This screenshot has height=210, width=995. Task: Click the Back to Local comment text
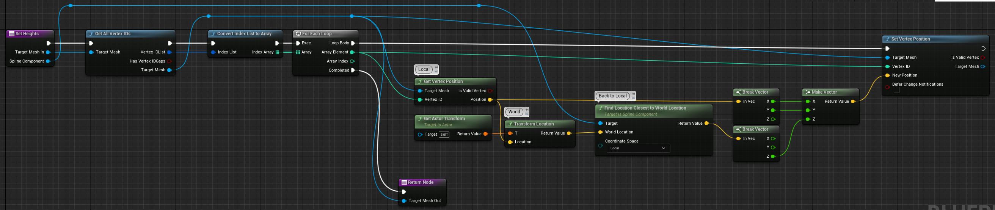(x=612, y=96)
